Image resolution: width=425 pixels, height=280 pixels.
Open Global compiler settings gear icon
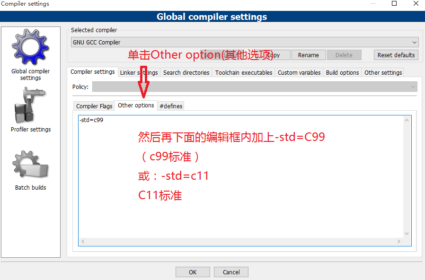[x=30, y=47]
